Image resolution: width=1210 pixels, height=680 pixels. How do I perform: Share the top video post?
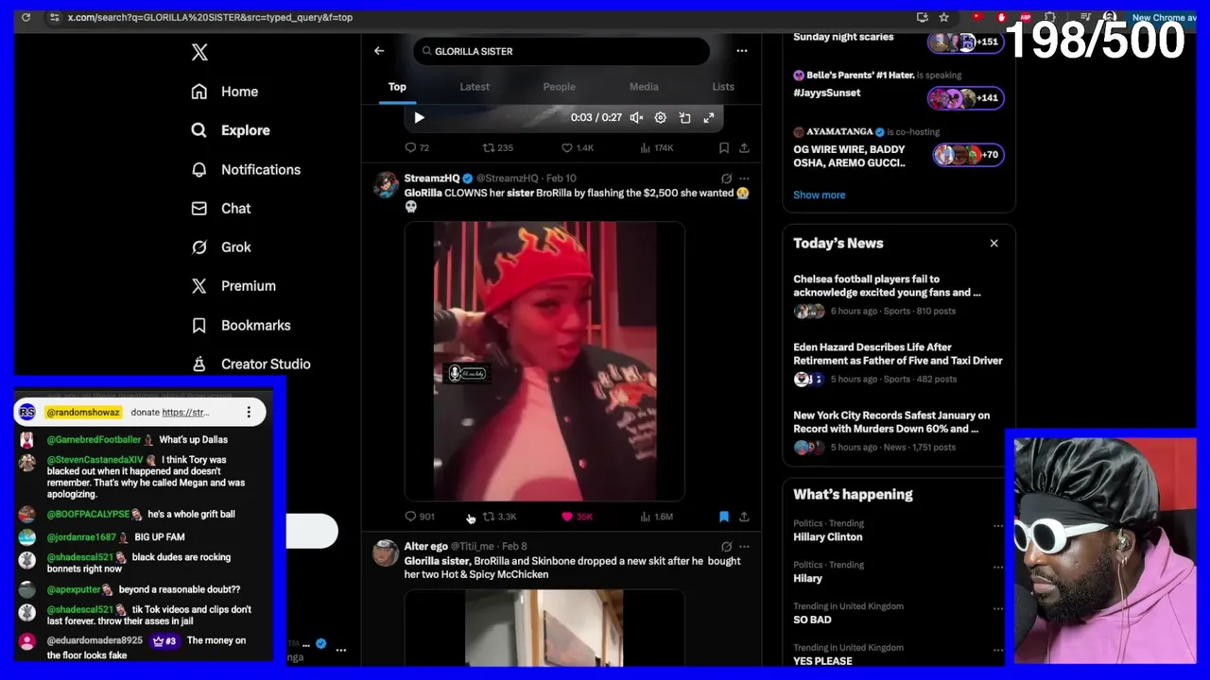tap(744, 148)
